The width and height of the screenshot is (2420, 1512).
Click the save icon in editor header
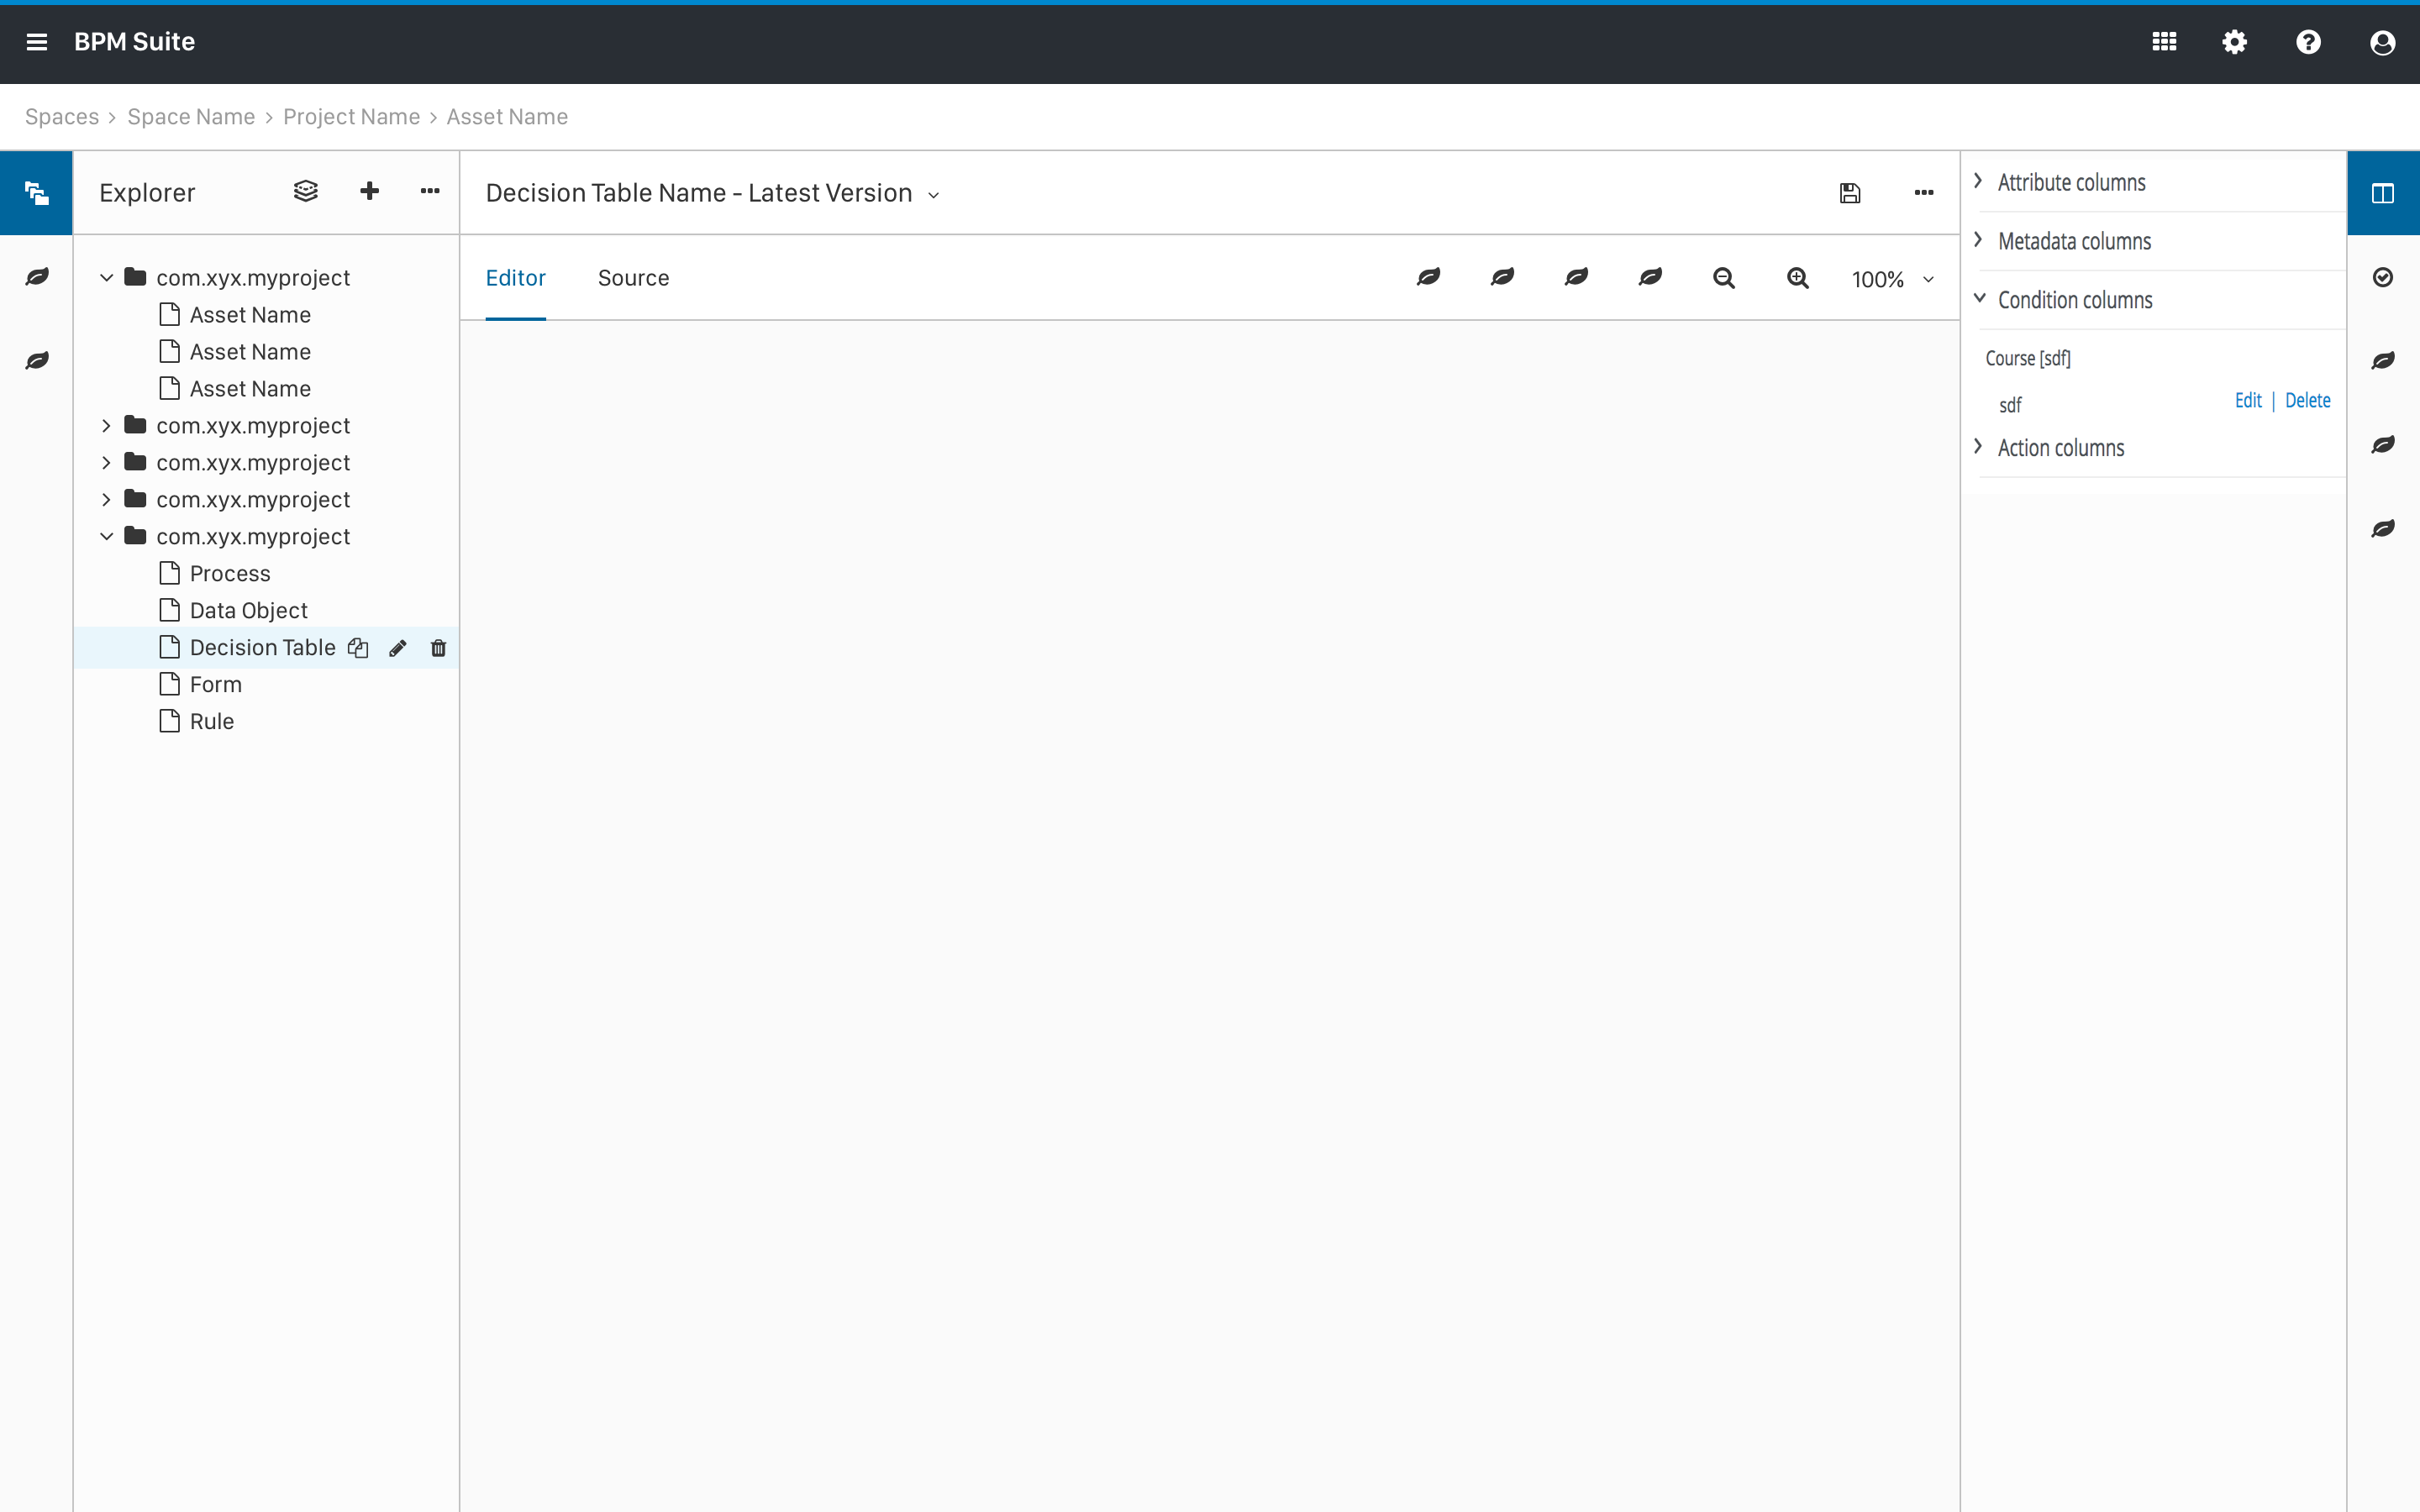[x=1849, y=193]
